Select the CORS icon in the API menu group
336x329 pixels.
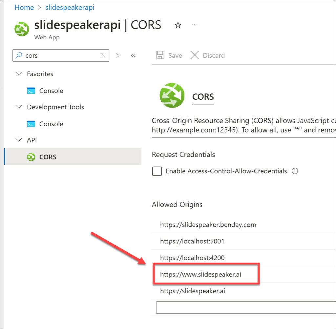[x=31, y=157]
